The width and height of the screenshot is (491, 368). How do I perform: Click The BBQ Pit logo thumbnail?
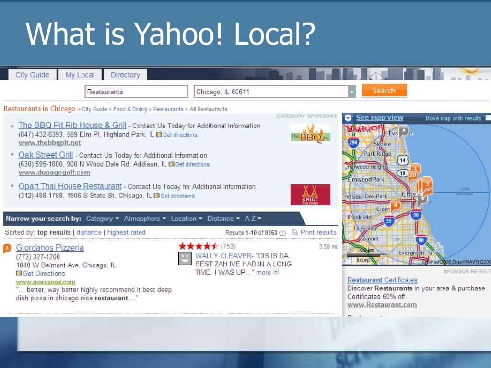point(310,134)
